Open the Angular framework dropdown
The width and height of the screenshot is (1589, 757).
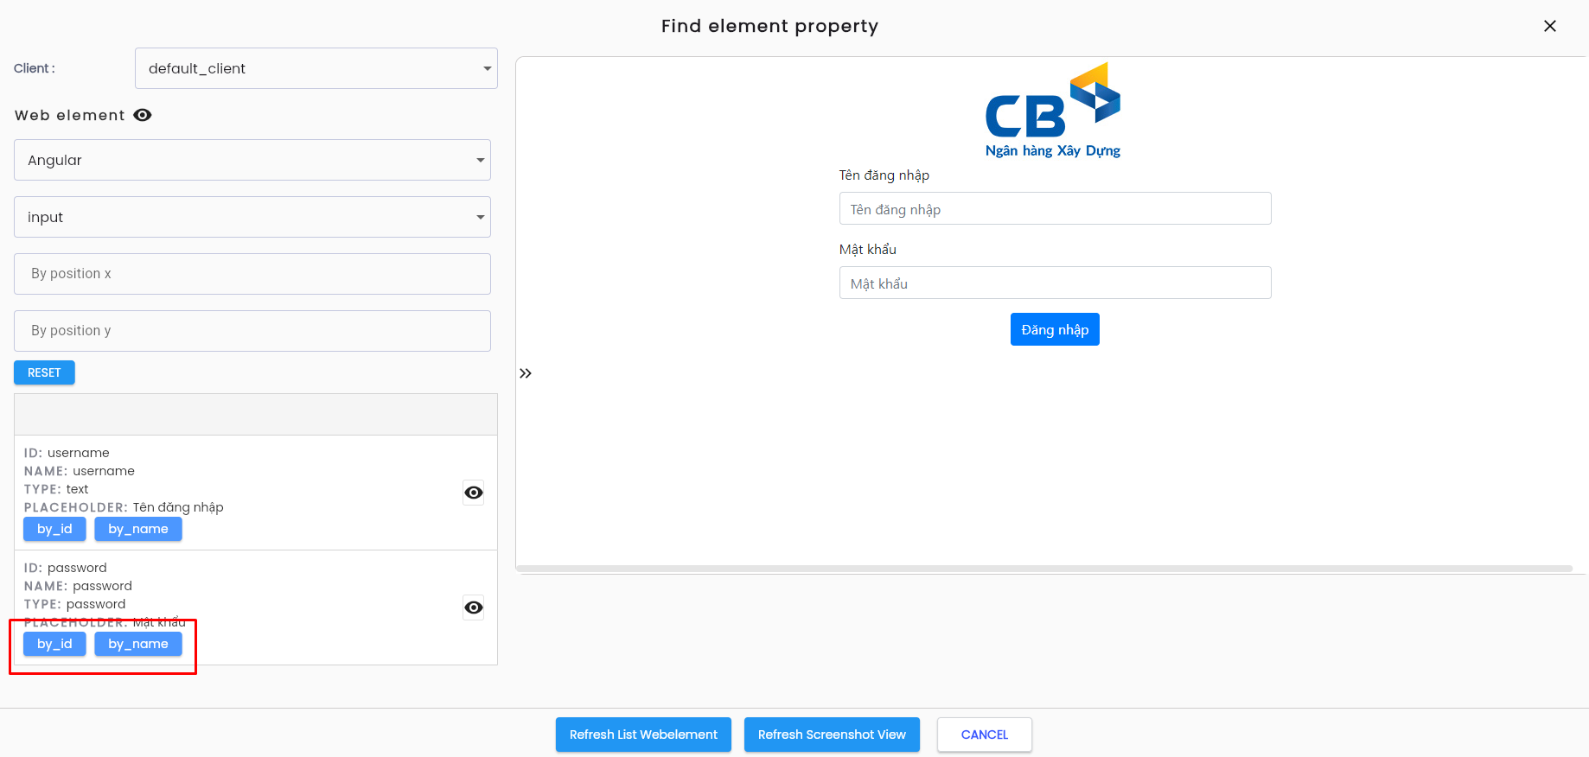coord(252,160)
